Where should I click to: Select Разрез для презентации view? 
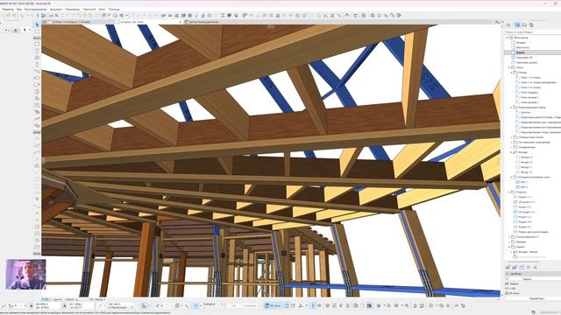point(533,232)
